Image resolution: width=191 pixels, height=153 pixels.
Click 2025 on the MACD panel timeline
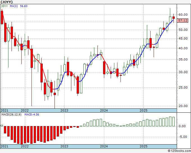(x=144, y=146)
